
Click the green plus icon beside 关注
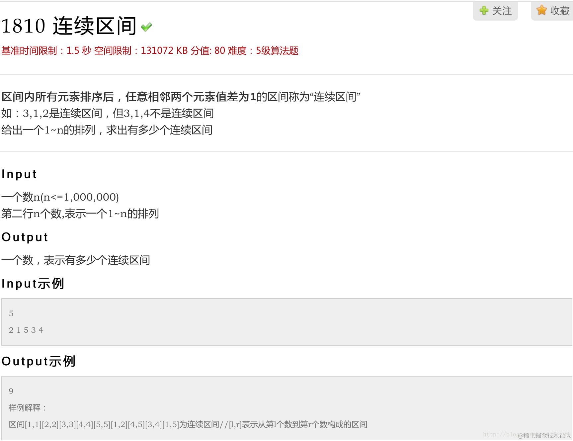(484, 11)
